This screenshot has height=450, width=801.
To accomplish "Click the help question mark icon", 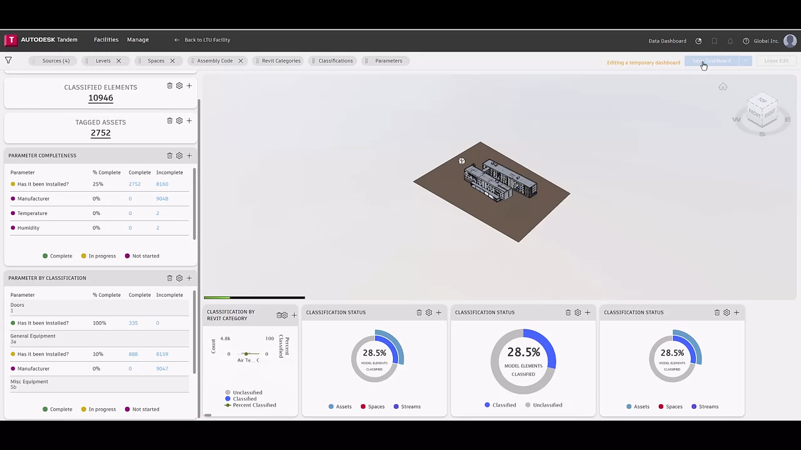I will point(745,41).
